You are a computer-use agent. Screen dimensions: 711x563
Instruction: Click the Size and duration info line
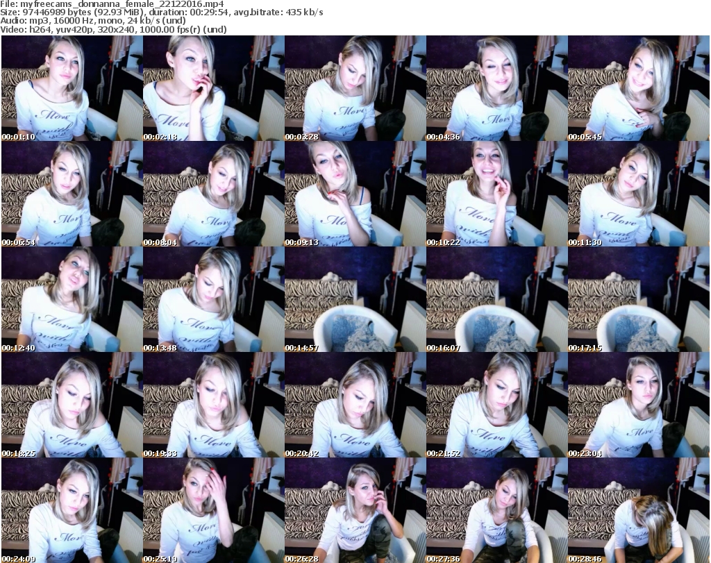tap(162, 12)
